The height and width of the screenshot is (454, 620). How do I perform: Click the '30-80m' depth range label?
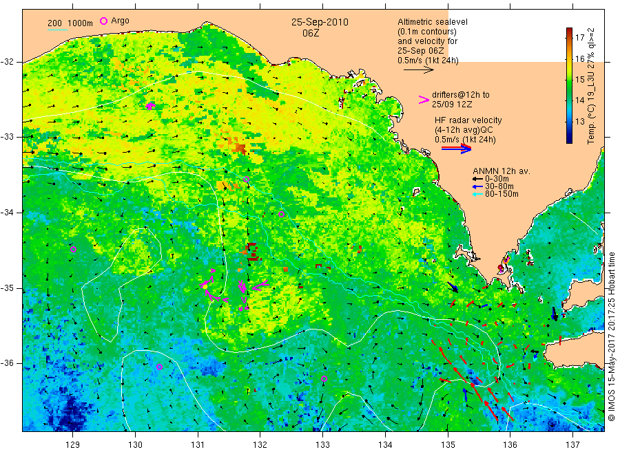point(499,186)
